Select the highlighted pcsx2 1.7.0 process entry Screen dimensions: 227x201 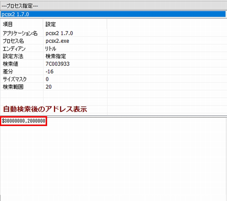(x=113, y=14)
